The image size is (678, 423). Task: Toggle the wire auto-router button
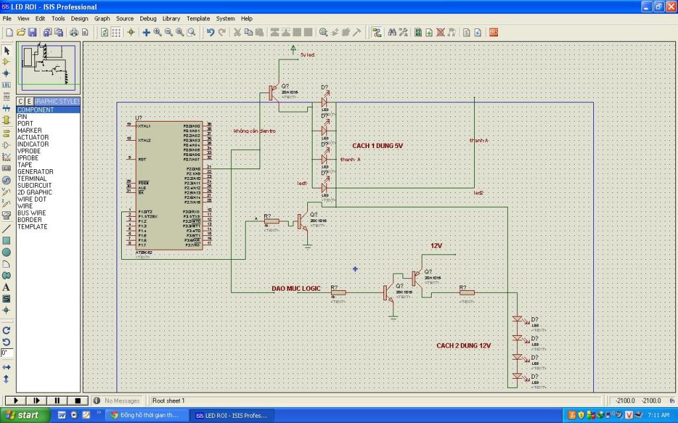[377, 32]
